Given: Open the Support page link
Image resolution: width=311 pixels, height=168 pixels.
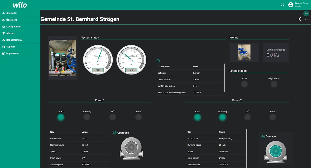Looking at the screenshot, I should 11,47.
